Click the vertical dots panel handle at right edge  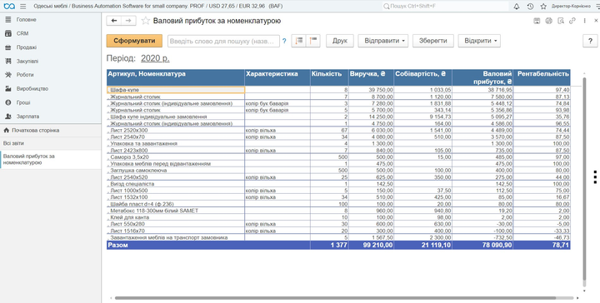tap(595, 177)
